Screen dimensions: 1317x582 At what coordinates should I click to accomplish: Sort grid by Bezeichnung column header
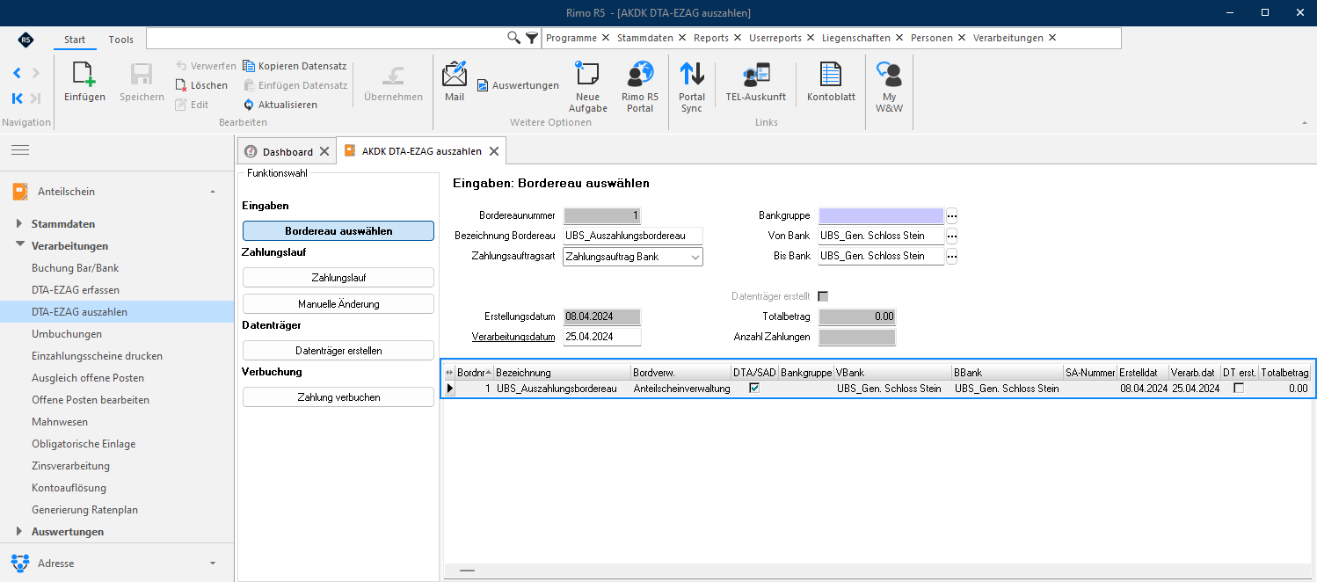pyautogui.click(x=563, y=373)
